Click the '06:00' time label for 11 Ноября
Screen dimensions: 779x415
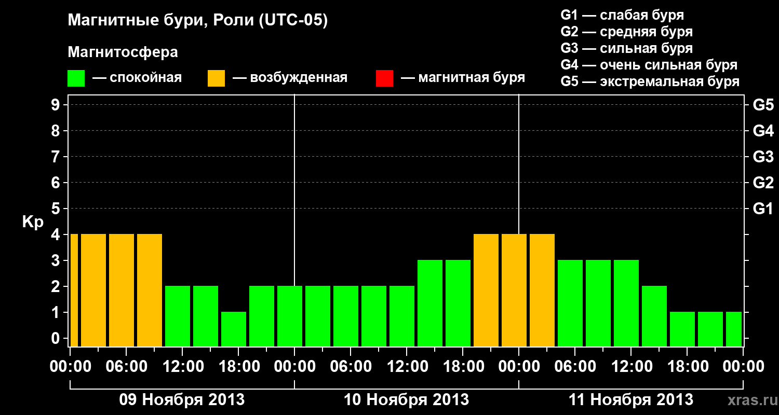(575, 366)
